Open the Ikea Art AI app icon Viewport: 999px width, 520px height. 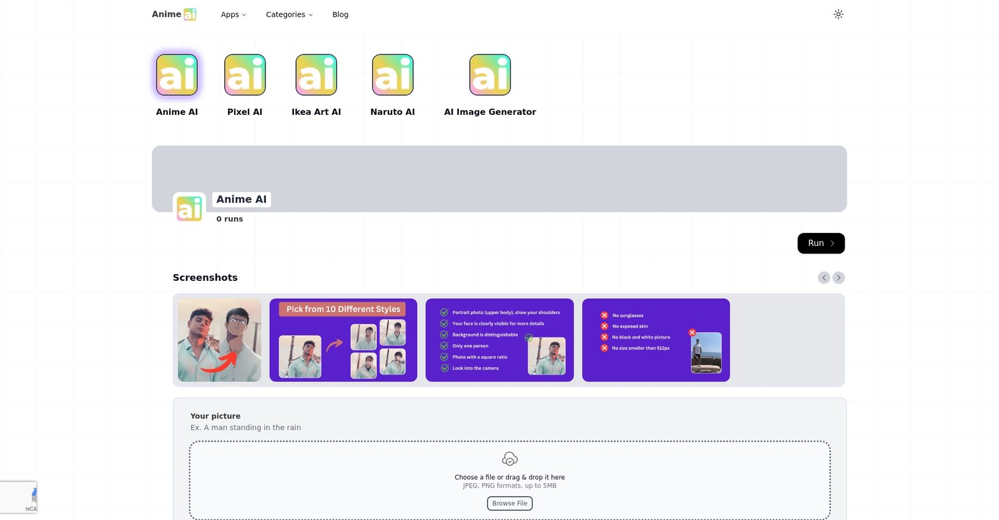click(316, 75)
